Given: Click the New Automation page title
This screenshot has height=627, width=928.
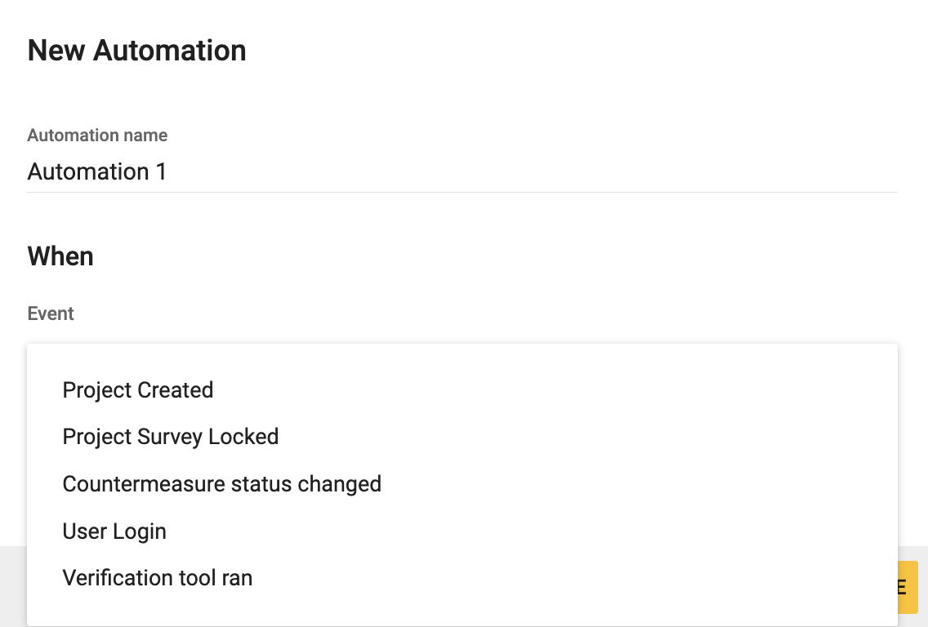Looking at the screenshot, I should [136, 51].
